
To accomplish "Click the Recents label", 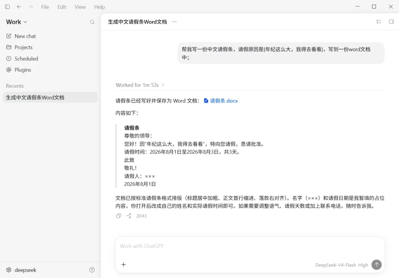I will click(x=15, y=86).
